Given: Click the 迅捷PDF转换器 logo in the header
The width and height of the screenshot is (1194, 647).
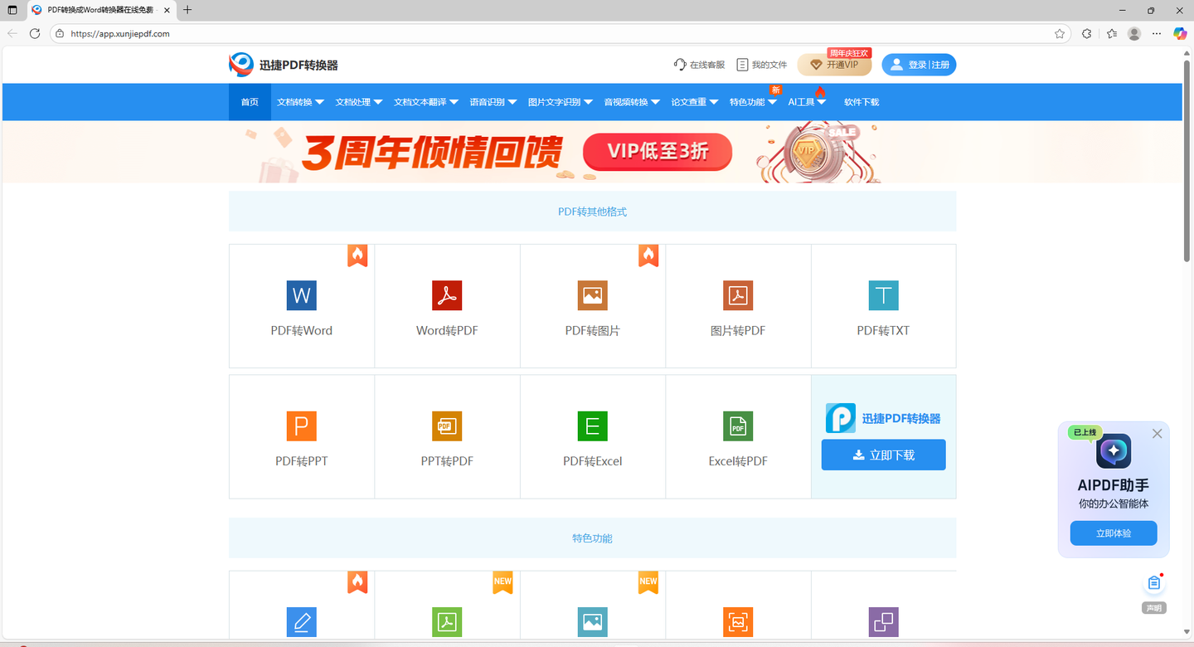Looking at the screenshot, I should (284, 65).
